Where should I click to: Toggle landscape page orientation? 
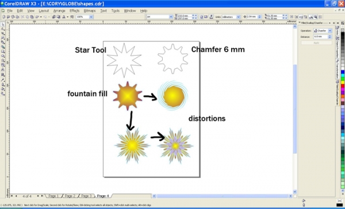click(x=206, y=17)
